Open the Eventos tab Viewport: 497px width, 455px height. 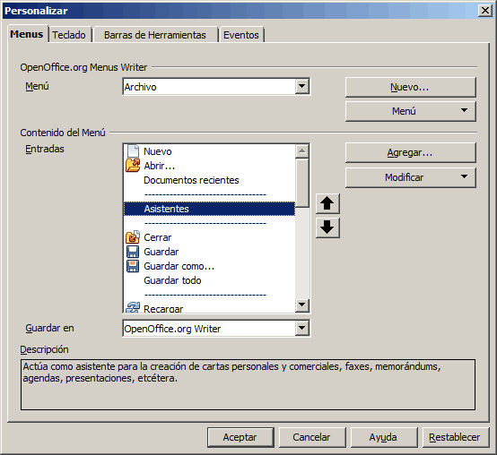[x=241, y=35]
